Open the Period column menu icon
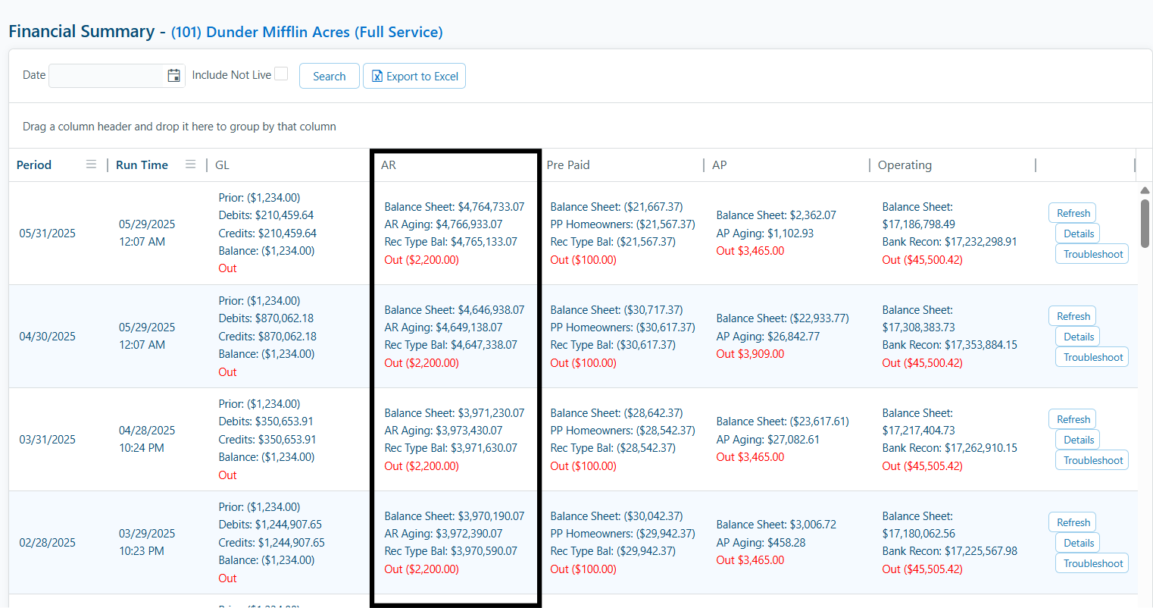Screen dimensions: 1153x608 pos(91,165)
